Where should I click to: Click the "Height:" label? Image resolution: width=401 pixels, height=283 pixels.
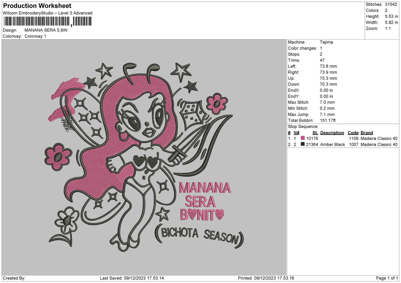373,16
